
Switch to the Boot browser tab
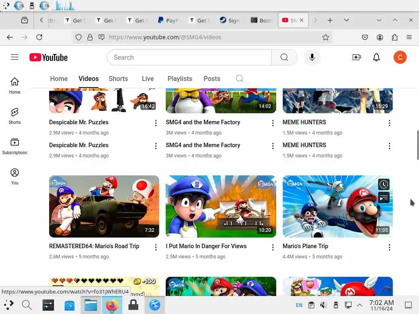[261, 20]
